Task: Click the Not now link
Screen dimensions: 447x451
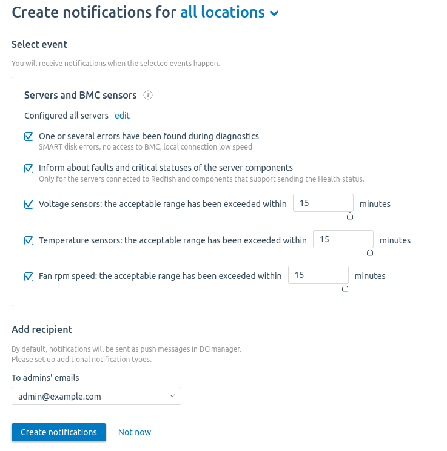Action: (x=135, y=432)
